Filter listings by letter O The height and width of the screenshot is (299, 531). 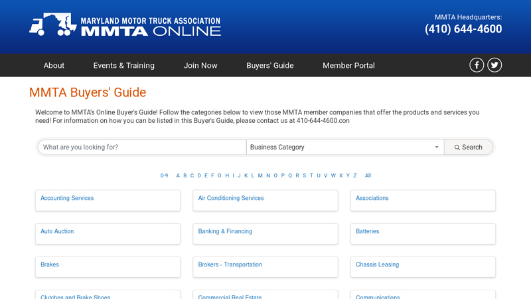click(275, 175)
